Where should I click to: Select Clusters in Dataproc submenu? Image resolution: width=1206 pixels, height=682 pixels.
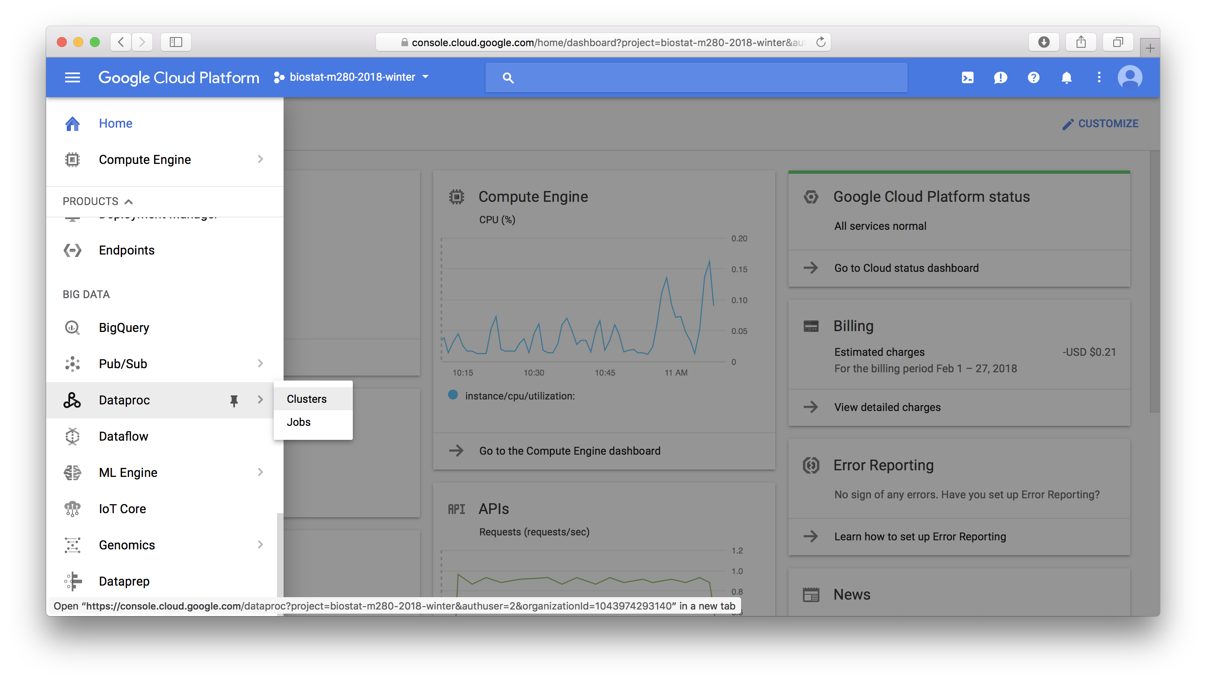[x=307, y=399]
